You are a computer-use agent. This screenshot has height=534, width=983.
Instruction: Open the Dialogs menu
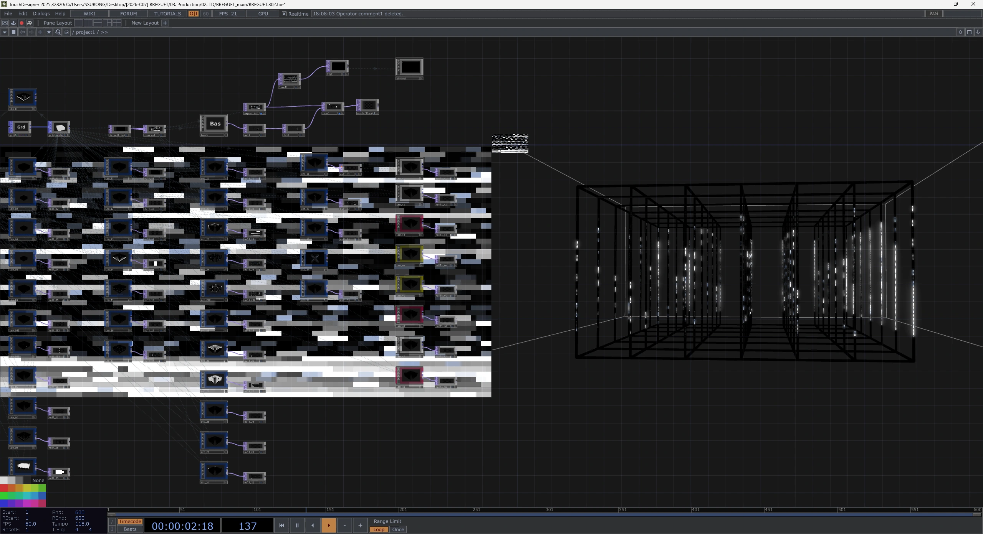[41, 13]
